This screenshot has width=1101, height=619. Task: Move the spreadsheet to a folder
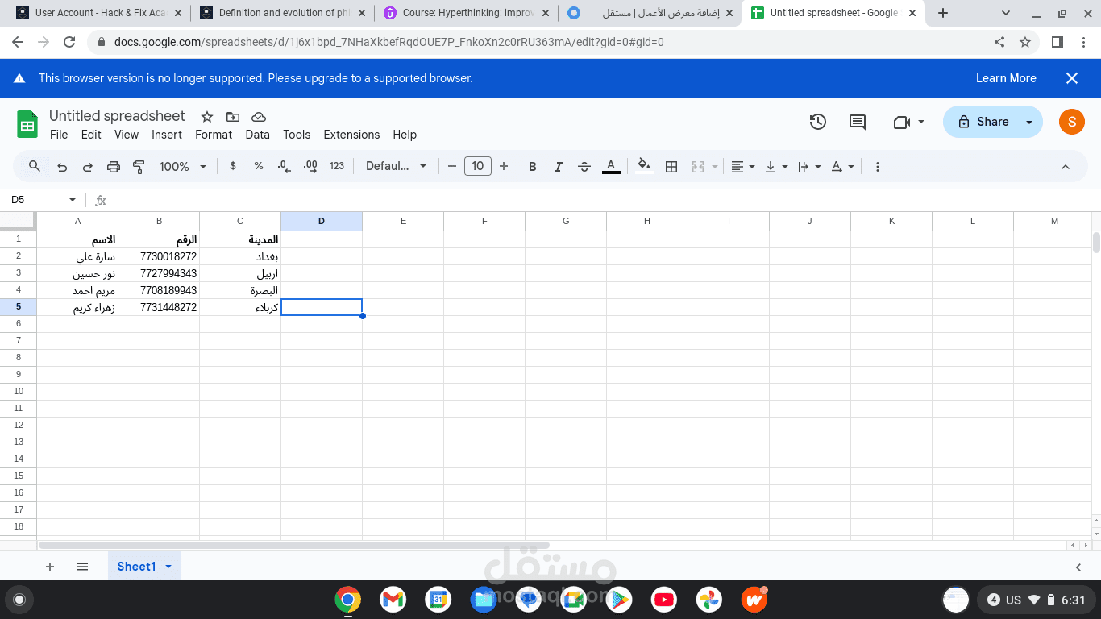(233, 116)
